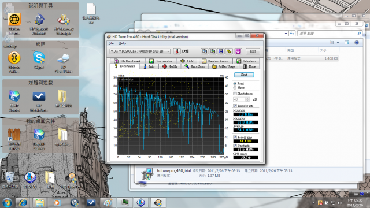Click the Explorer refresh button

[x=292, y=34]
